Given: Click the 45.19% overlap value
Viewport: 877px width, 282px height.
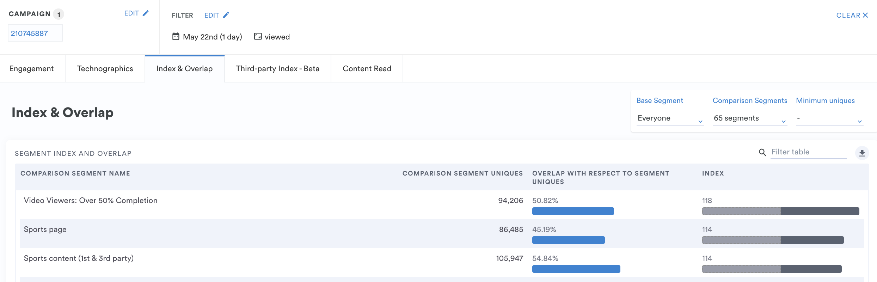Looking at the screenshot, I should coord(544,229).
